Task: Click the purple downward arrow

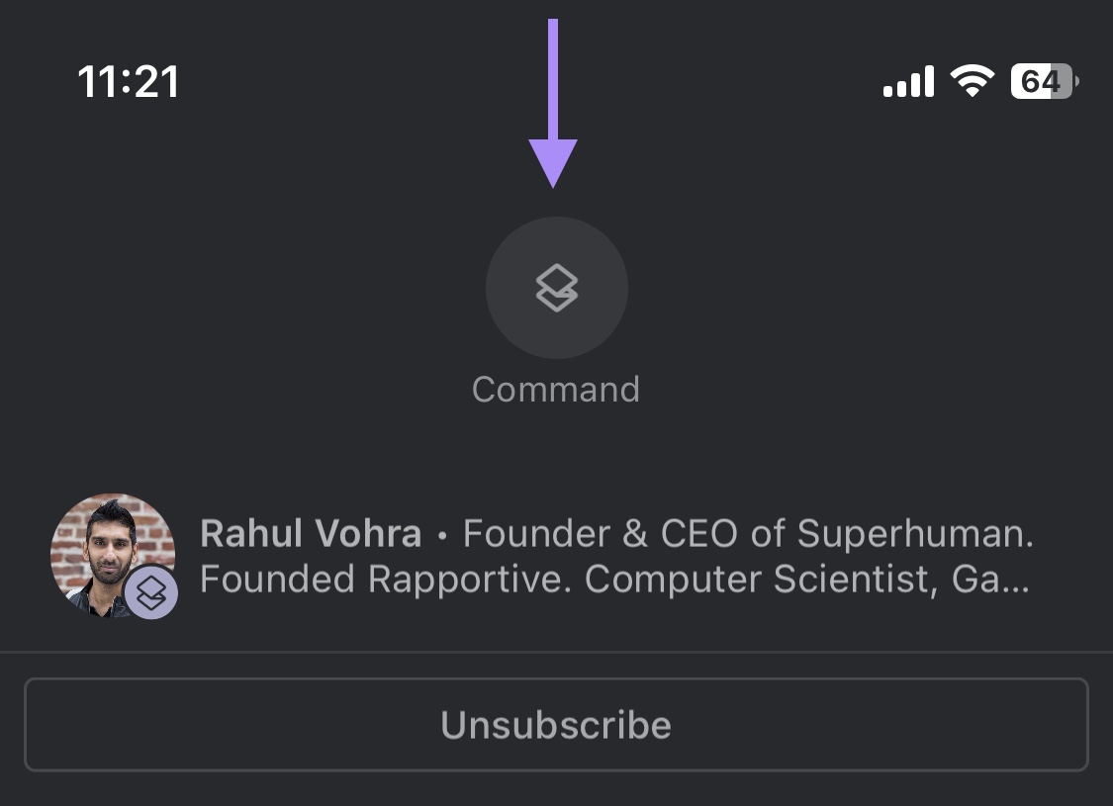Action: pos(553,104)
